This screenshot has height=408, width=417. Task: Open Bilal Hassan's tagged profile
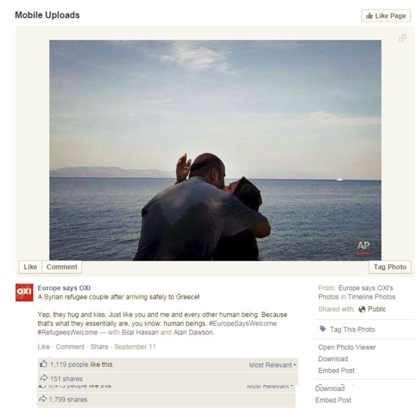[140, 333]
